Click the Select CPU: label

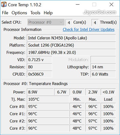point(11,22)
